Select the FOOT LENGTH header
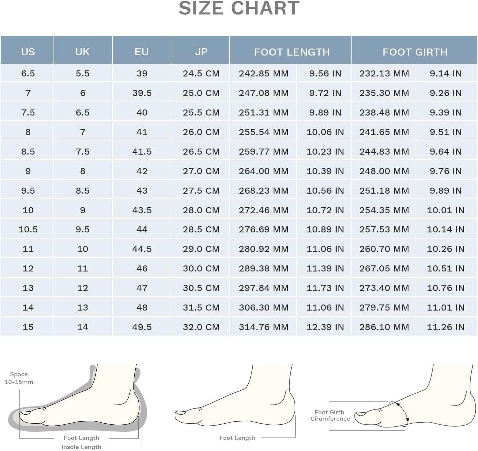 click(x=292, y=52)
